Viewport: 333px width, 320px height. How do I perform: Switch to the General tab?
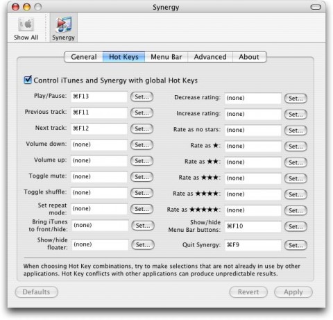84,57
